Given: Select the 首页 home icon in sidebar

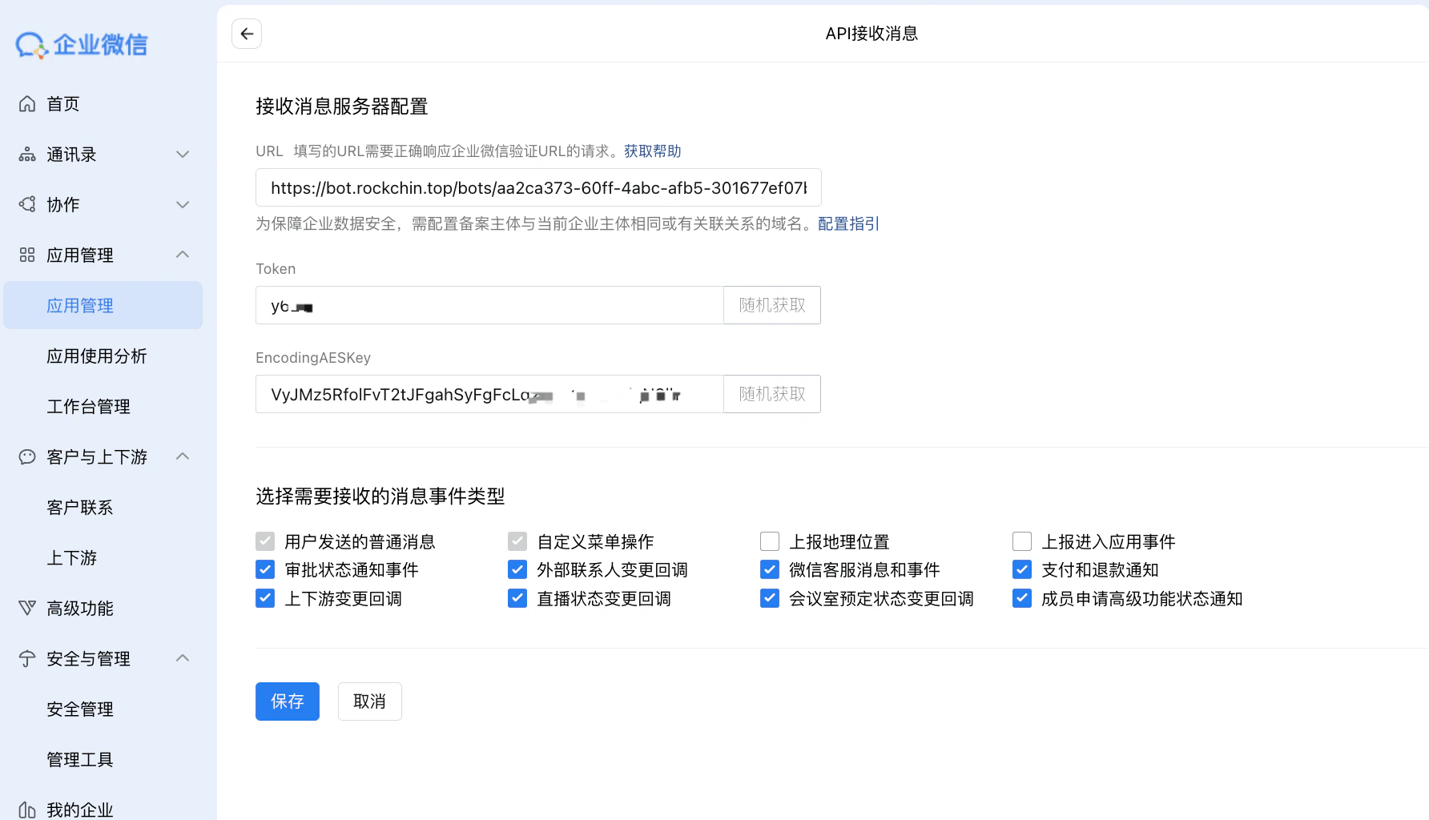Looking at the screenshot, I should [26, 103].
